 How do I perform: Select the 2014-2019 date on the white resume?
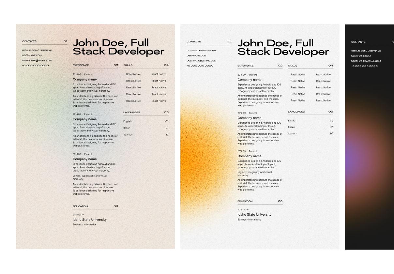click(x=243, y=210)
